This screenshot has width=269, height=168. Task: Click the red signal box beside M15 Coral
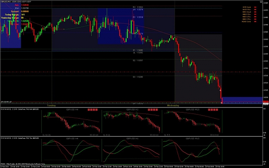(x=255, y=7)
